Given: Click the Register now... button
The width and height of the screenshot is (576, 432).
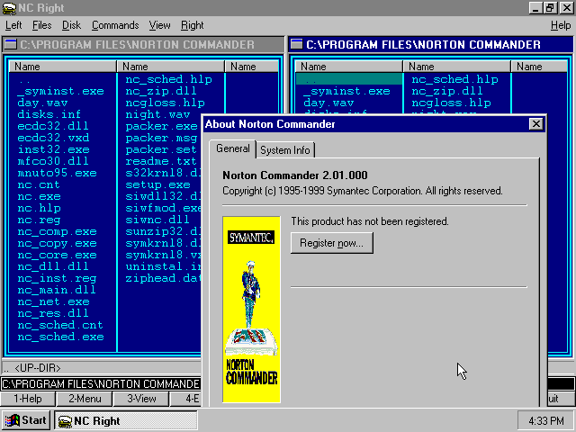Looking at the screenshot, I should pos(332,243).
